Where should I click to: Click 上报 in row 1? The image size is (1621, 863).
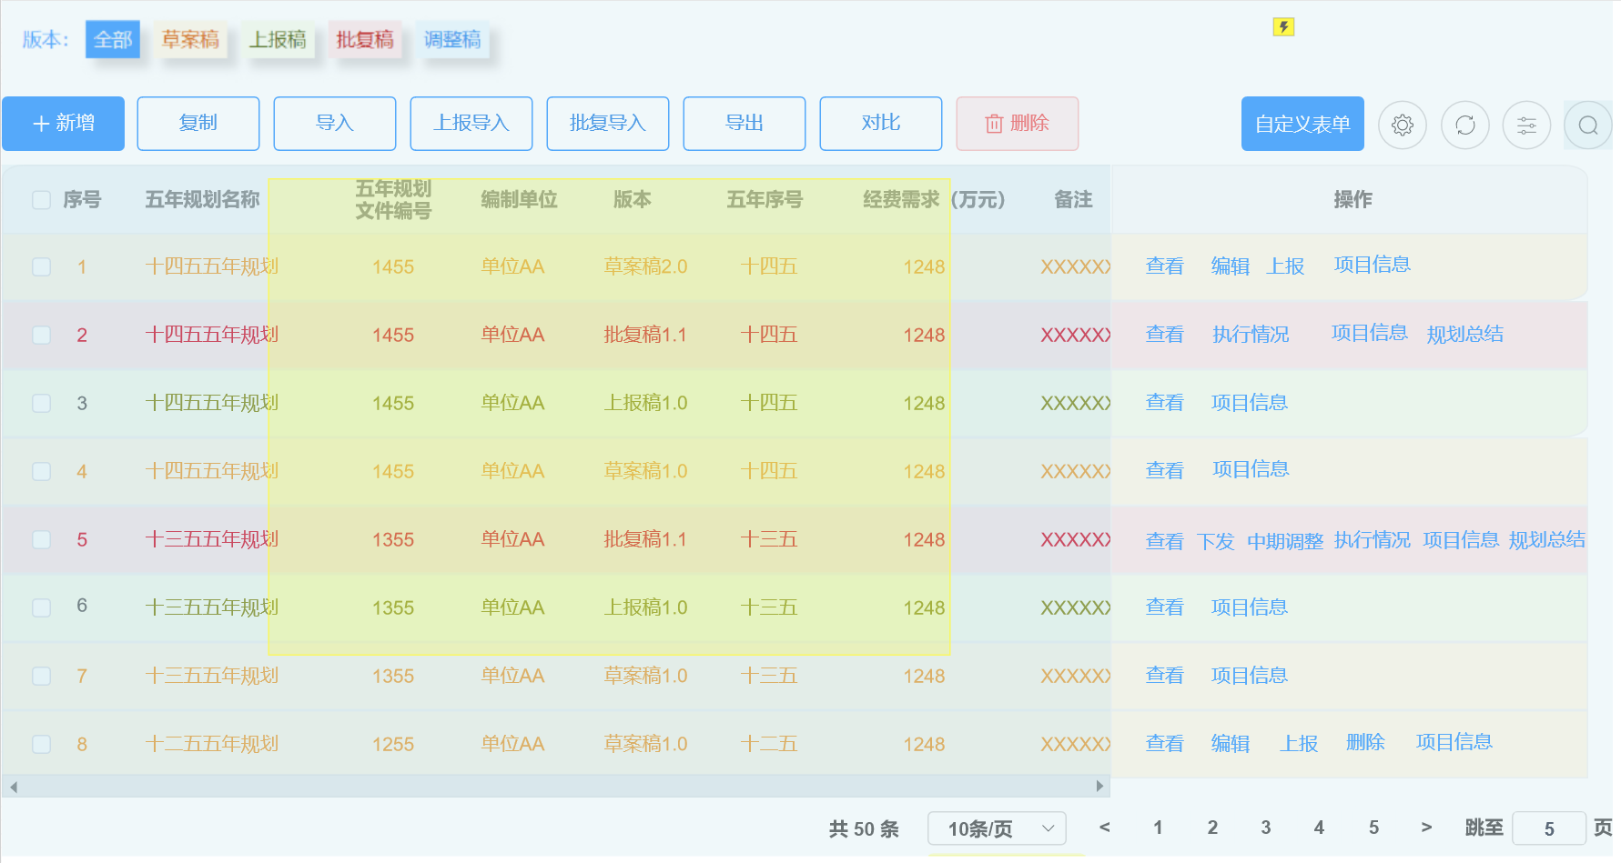pyautogui.click(x=1285, y=266)
